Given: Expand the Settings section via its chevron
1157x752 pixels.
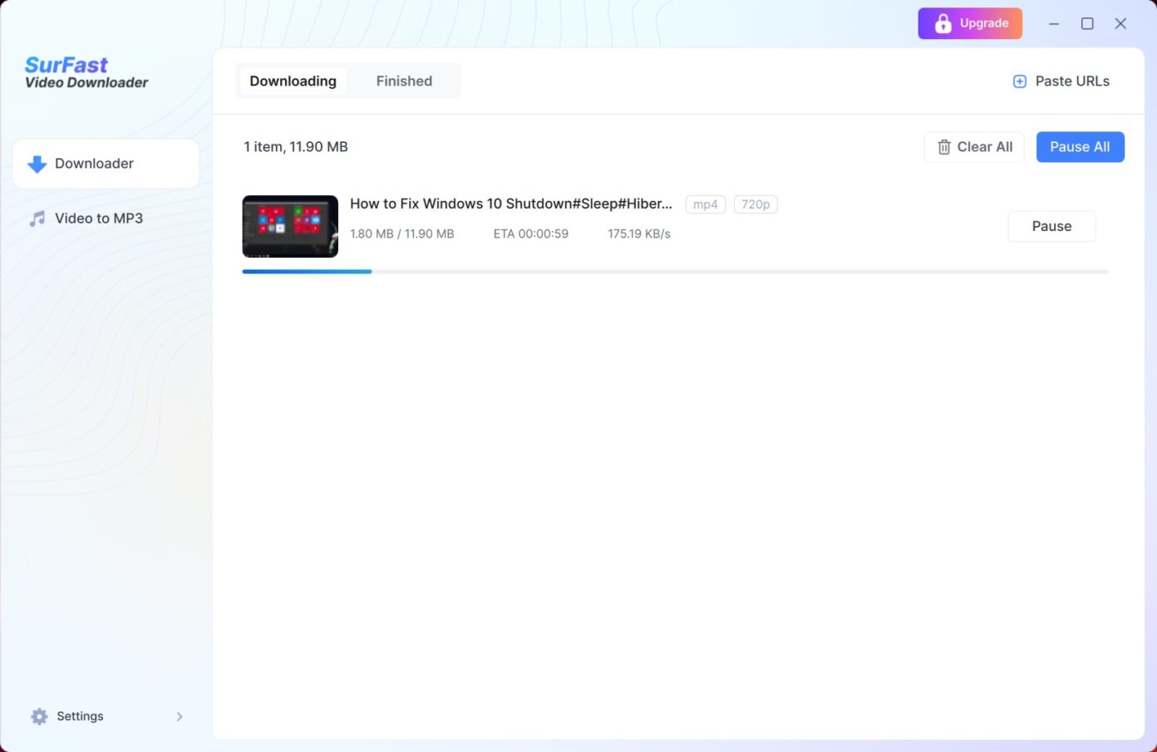Looking at the screenshot, I should click(180, 715).
